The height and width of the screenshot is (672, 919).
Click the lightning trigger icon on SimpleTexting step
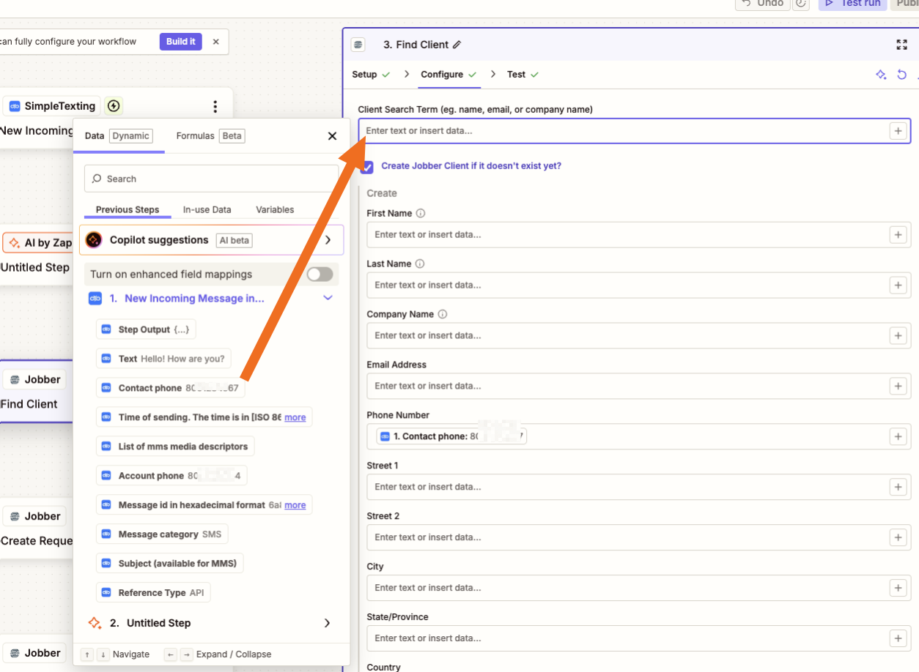(113, 107)
